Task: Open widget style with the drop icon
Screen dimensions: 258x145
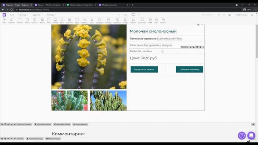Action: point(194,47)
